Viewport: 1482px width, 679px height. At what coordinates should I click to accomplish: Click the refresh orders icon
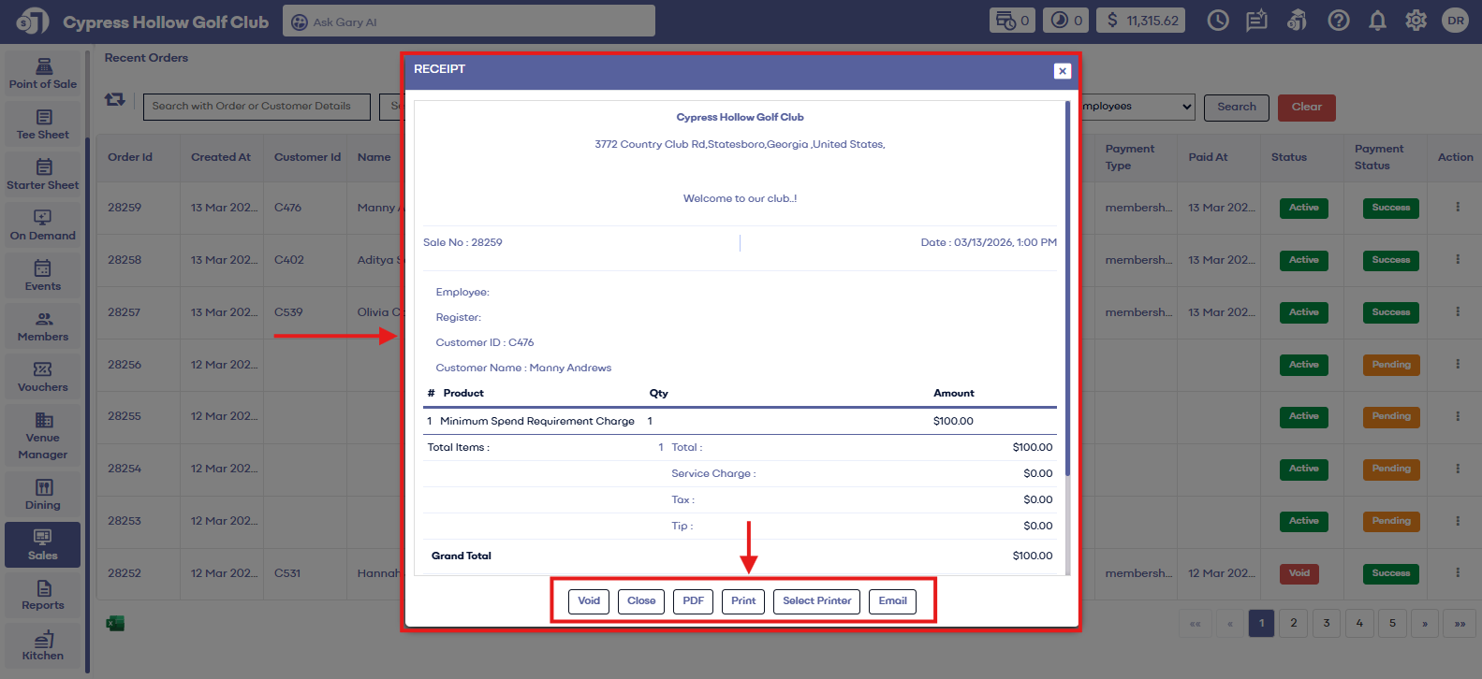(115, 99)
